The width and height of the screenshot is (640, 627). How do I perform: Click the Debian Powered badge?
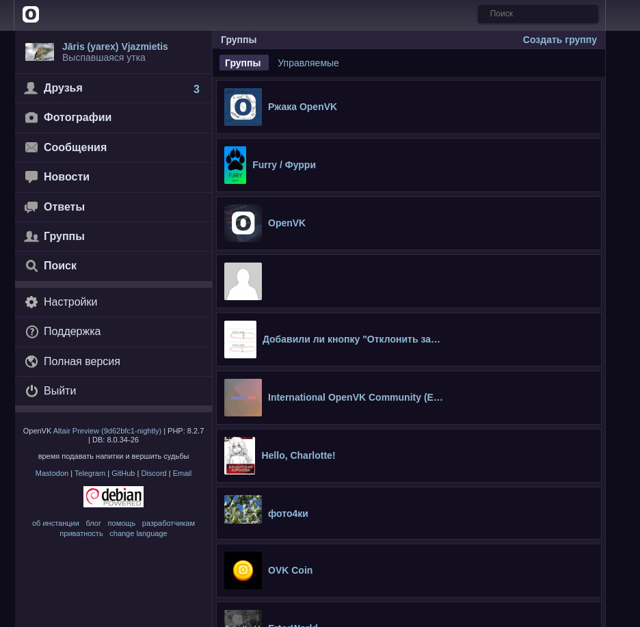pyautogui.click(x=114, y=496)
